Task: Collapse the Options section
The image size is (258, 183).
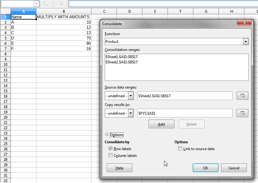Action: pyautogui.click(x=107, y=135)
